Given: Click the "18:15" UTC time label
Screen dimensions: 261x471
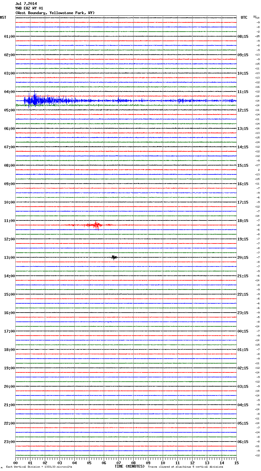Looking at the screenshot, I should [x=243, y=221].
